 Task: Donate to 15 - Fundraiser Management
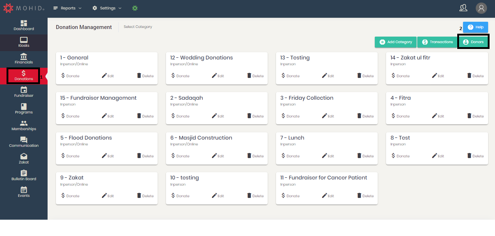pyautogui.click(x=70, y=116)
